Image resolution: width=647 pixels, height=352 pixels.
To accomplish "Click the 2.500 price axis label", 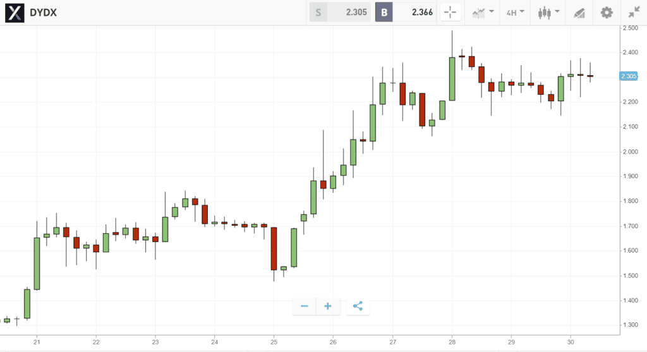I will [x=631, y=28].
